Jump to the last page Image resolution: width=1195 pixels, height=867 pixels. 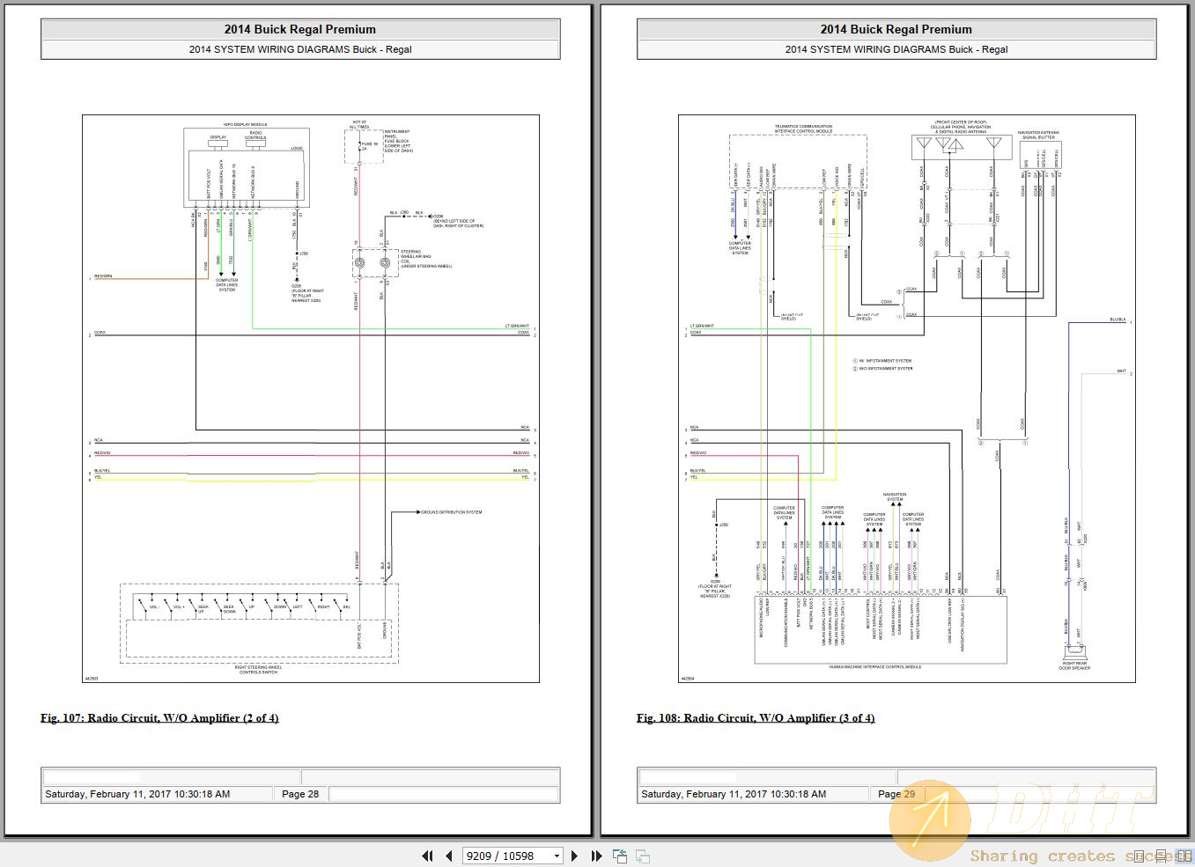click(596, 856)
